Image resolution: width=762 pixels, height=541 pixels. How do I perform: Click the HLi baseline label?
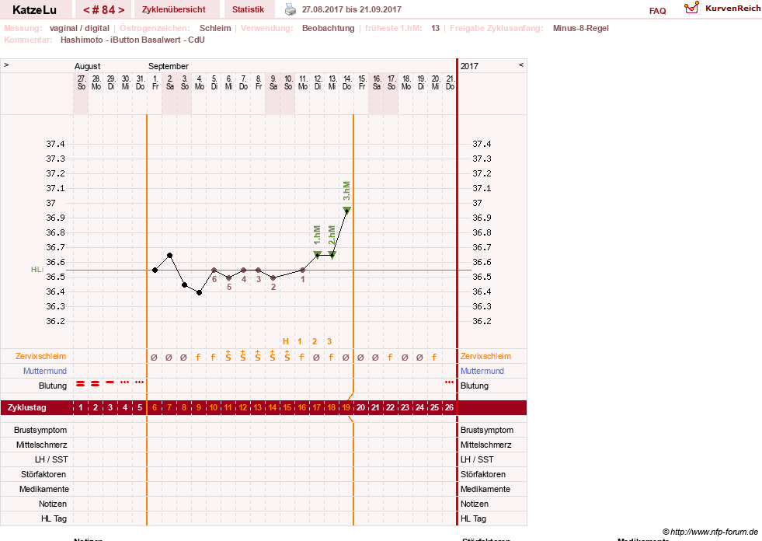click(37, 270)
